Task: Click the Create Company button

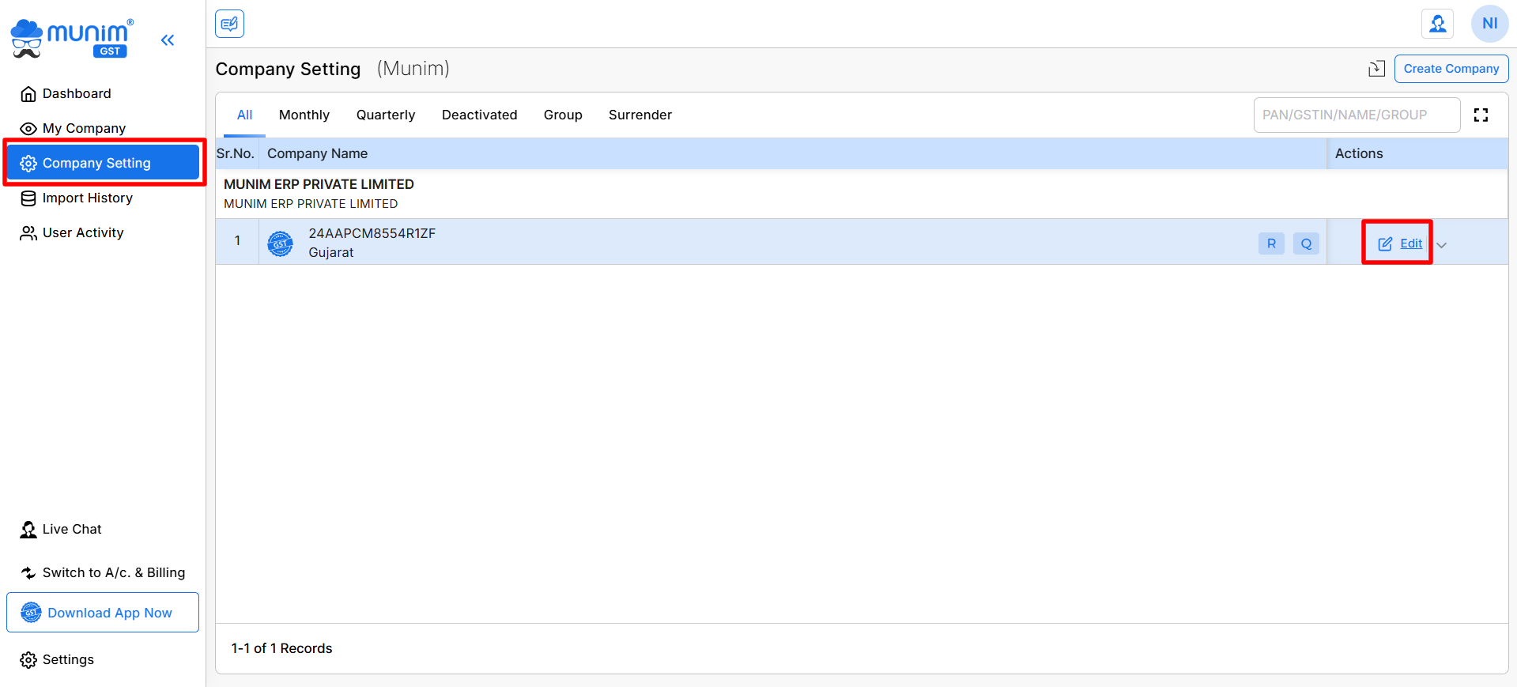Action: (1451, 69)
